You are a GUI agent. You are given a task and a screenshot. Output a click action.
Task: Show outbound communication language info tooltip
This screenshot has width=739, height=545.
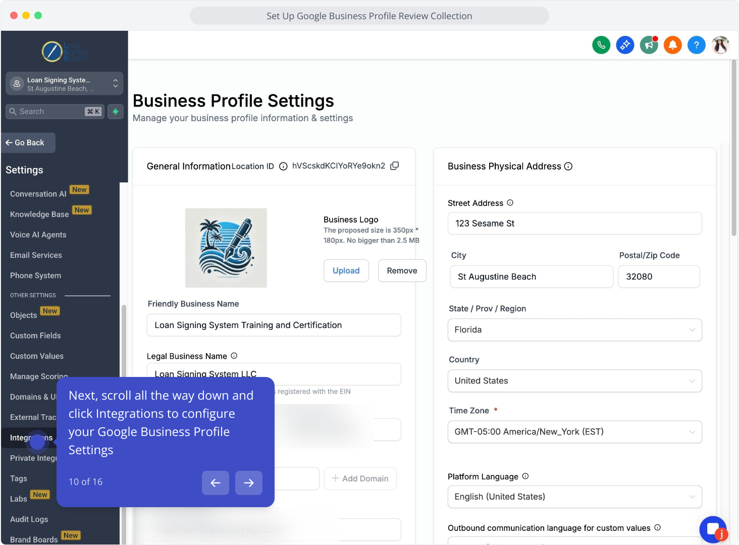(658, 527)
